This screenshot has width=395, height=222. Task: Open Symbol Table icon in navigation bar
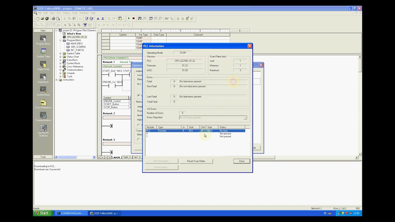pos(43,53)
